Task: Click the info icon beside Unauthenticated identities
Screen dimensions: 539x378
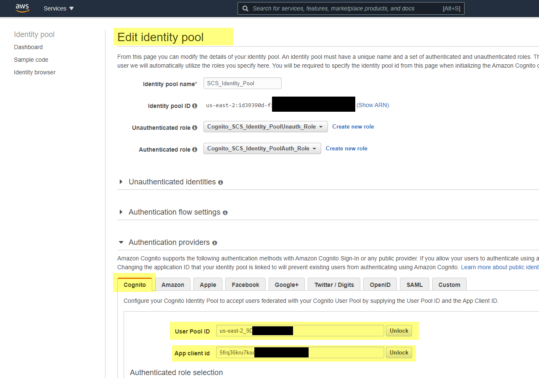Action: (x=221, y=183)
